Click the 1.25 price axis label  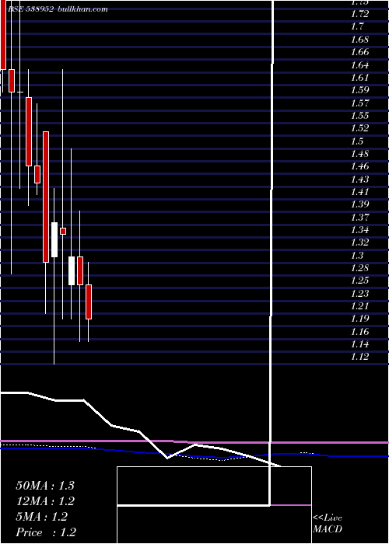point(359,281)
